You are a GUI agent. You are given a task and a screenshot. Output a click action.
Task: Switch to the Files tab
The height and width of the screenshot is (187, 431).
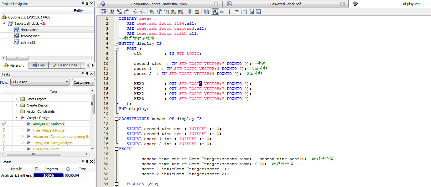click(38, 65)
